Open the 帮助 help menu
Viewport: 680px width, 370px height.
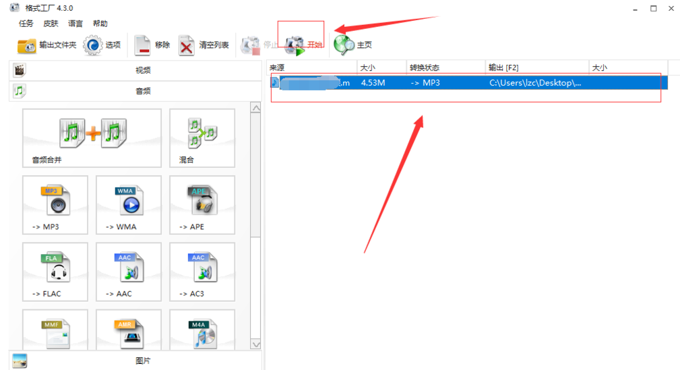pyautogui.click(x=100, y=24)
